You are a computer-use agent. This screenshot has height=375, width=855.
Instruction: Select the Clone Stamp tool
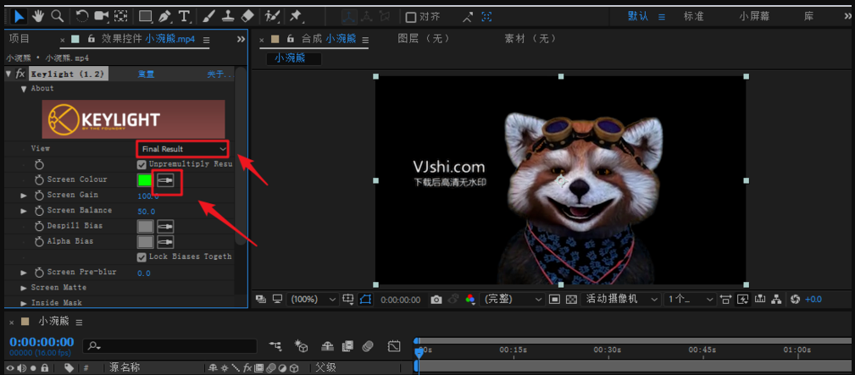point(227,16)
